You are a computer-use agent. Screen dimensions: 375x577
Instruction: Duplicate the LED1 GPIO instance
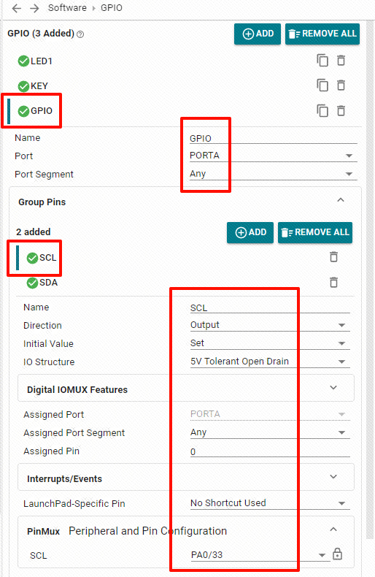322,61
